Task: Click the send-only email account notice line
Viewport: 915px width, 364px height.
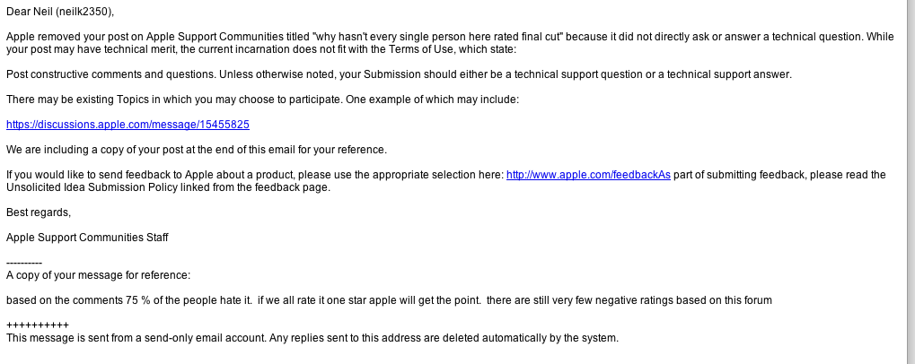Action: (x=312, y=338)
